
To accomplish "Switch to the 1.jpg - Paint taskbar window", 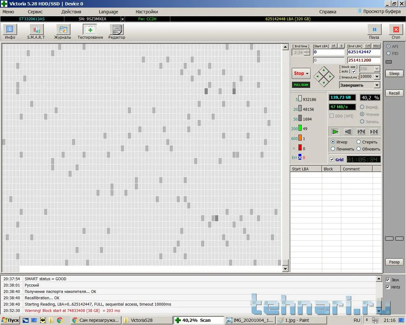I will coord(301,320).
